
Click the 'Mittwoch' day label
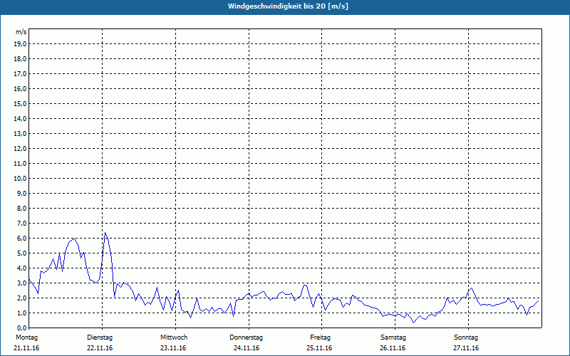(174, 337)
